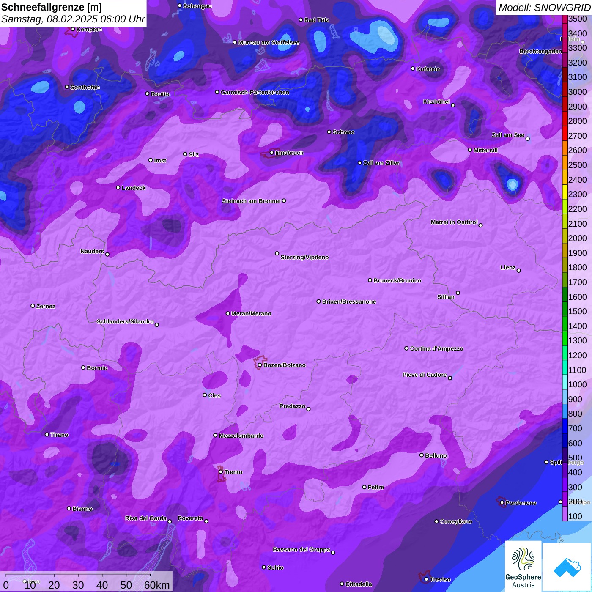
Task: Click the Reutte label
Action: [160, 94]
